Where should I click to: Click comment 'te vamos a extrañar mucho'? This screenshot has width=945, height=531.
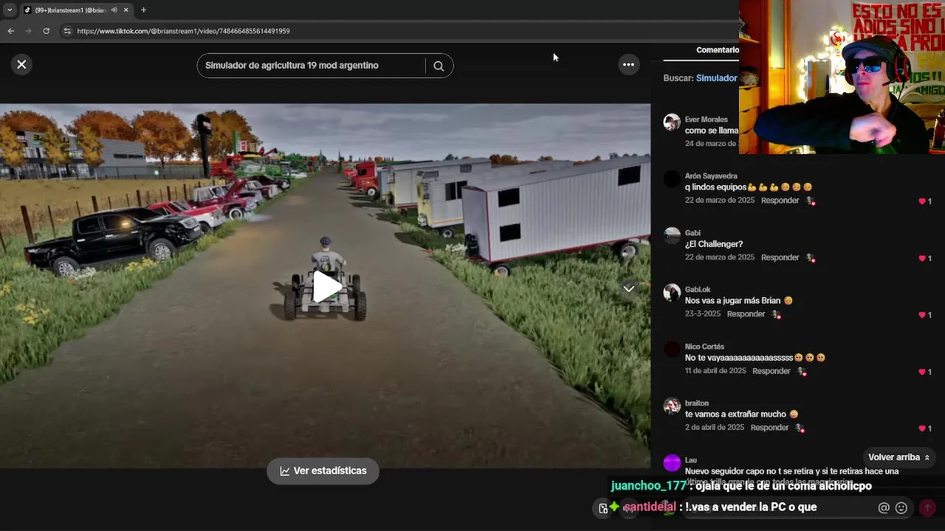[736, 414]
